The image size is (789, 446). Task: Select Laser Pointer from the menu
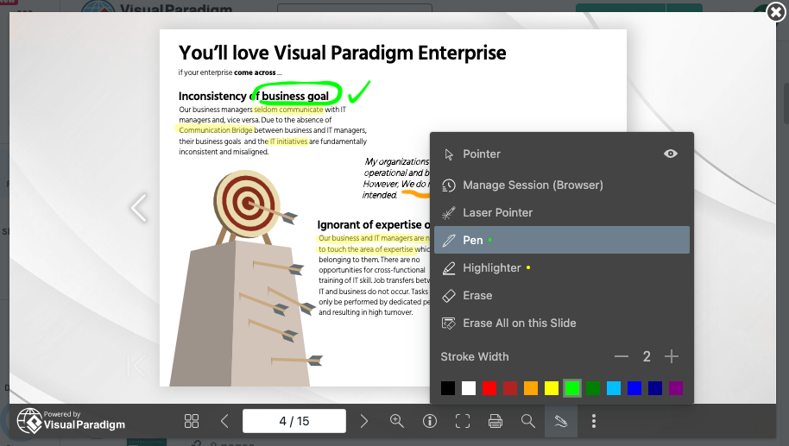(x=497, y=212)
